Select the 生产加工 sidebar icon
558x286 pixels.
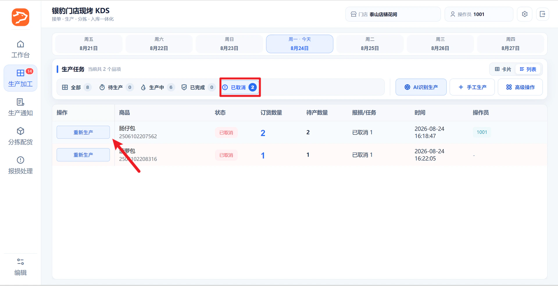pyautogui.click(x=20, y=78)
